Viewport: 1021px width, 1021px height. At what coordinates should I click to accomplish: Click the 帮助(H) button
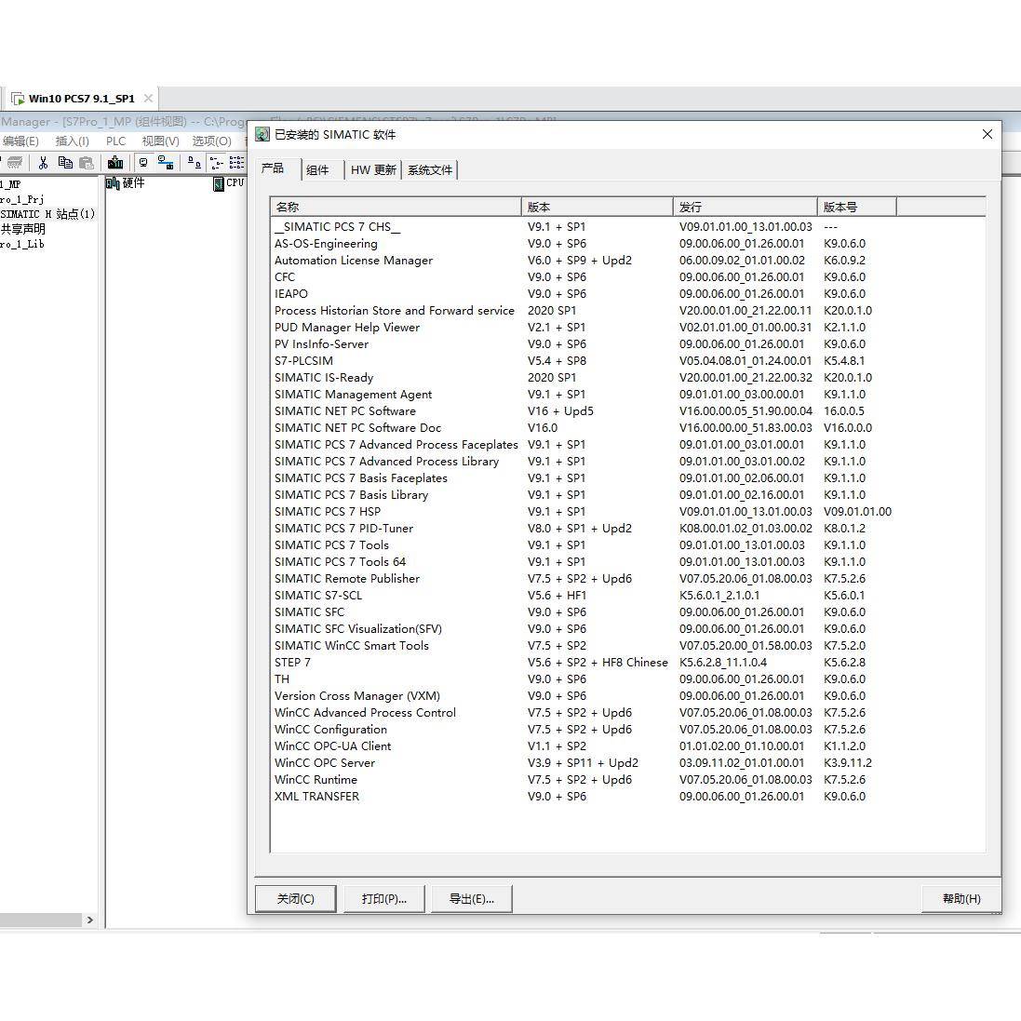point(961,898)
